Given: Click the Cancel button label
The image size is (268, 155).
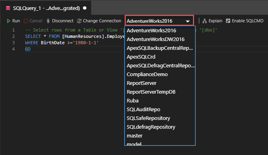Looking at the screenshot, I should point(36,21).
